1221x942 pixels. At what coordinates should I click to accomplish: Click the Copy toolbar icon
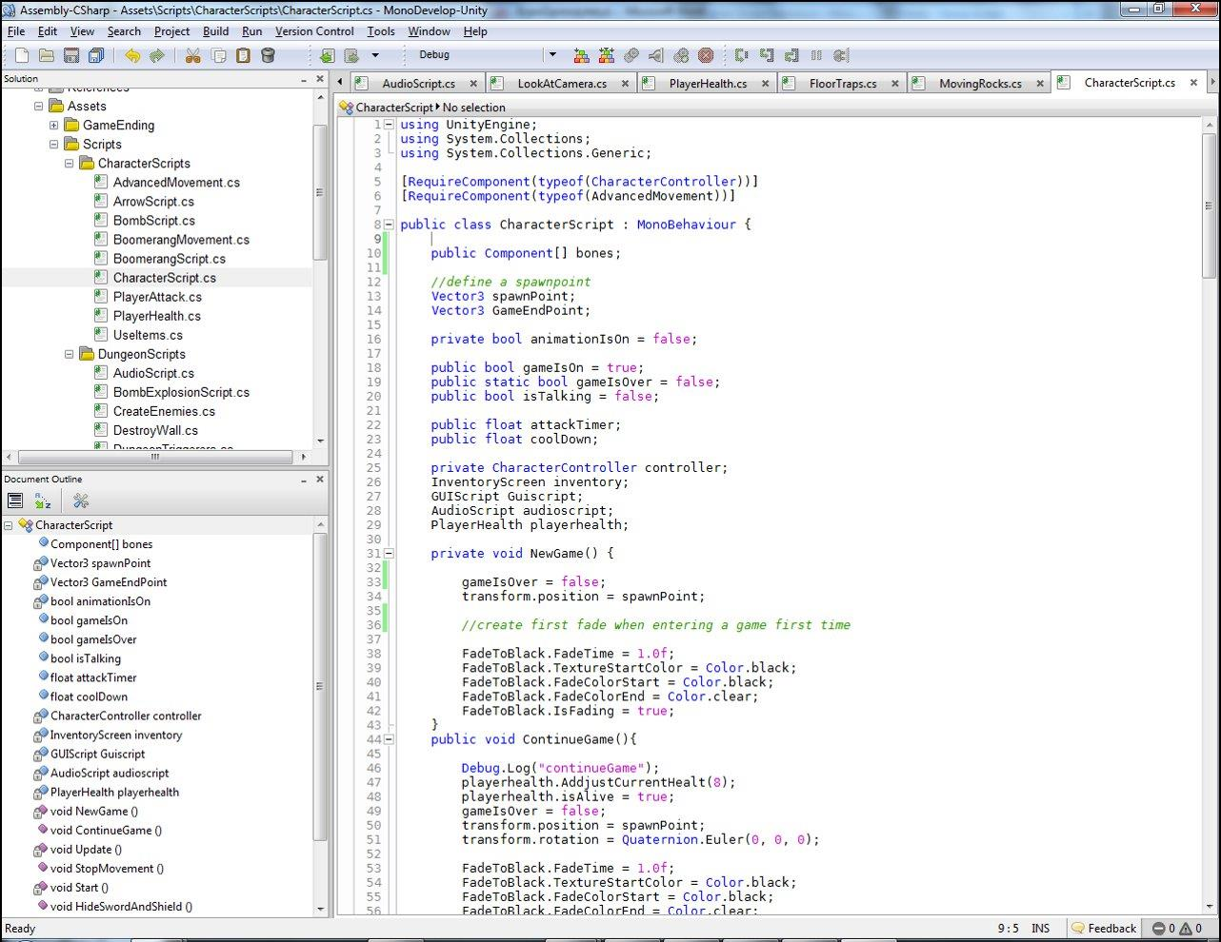[x=218, y=55]
